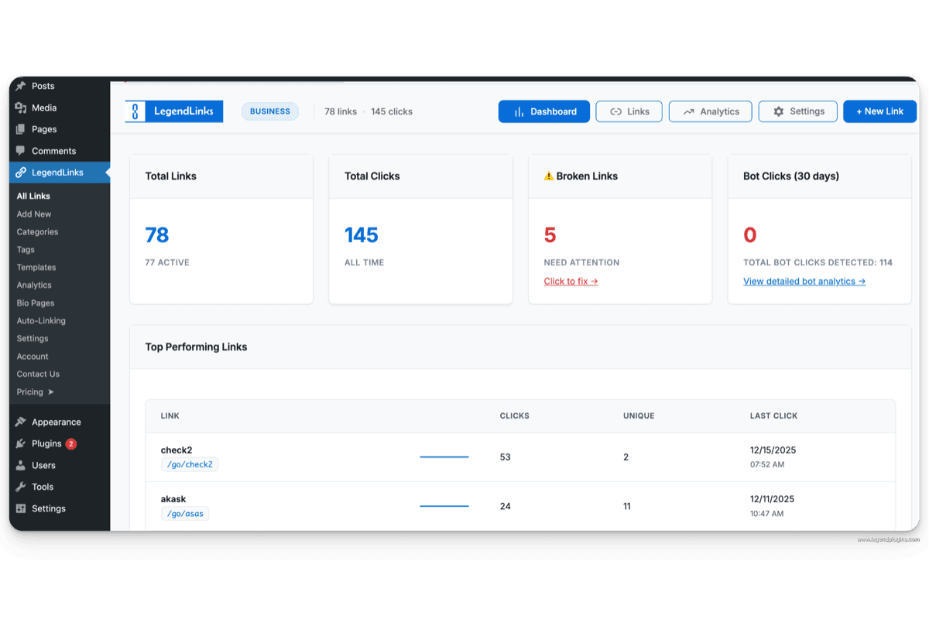This screenshot has height=619, width=929.
Task: Open Tags submenu item
Action: 26,249
